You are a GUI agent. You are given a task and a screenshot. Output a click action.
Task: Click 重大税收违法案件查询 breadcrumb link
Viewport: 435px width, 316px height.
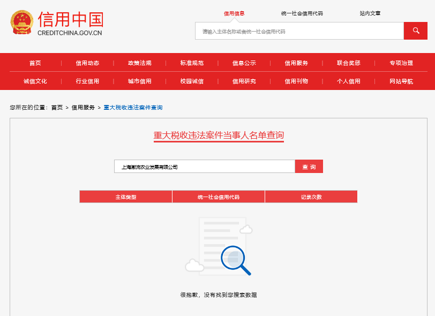[x=133, y=108]
